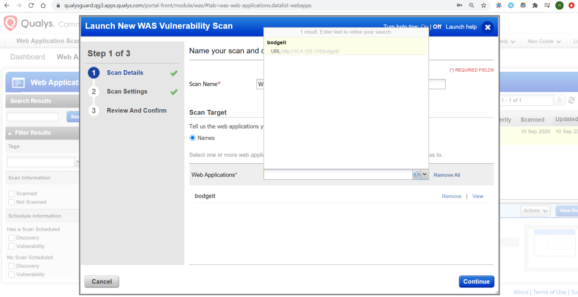
Task: Open the face with glasses extension
Action: pos(523,6)
